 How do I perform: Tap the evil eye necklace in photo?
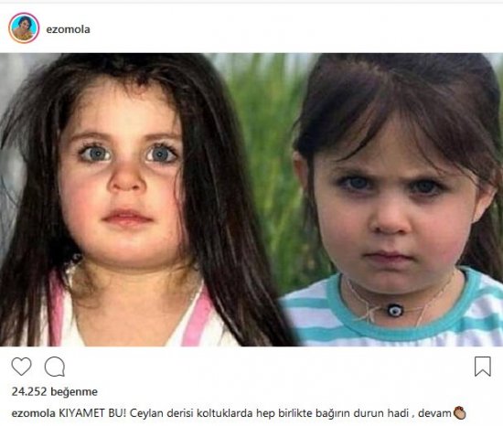[x=394, y=310]
